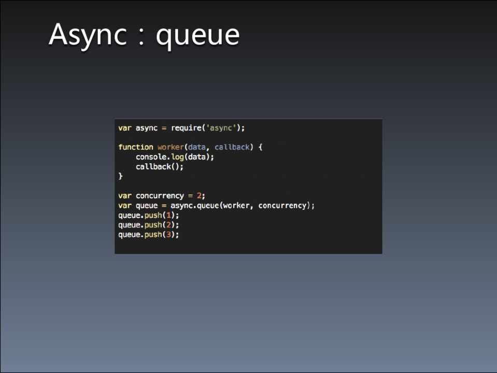This screenshot has height=373, width=497.
Task: Click the console.log(data) line
Action: click(x=175, y=157)
